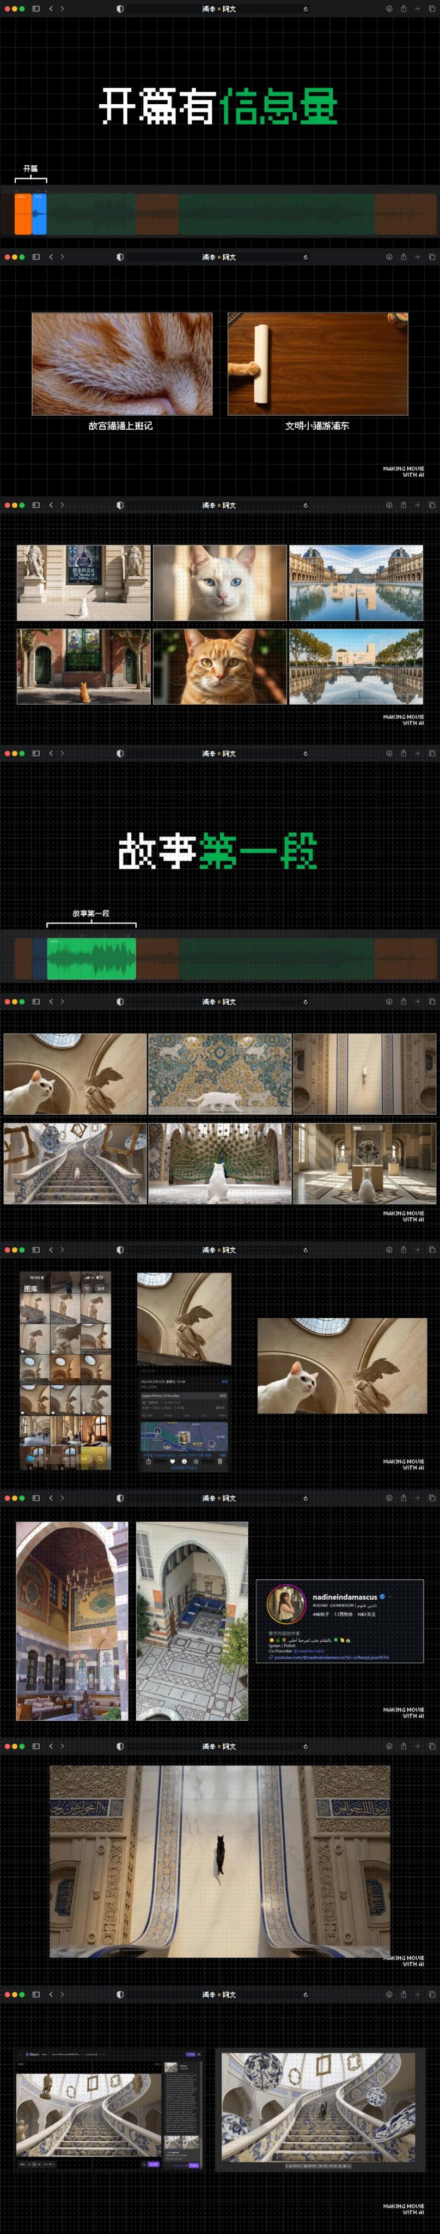Select the orange clip on the 开篇 timeline

22,213
